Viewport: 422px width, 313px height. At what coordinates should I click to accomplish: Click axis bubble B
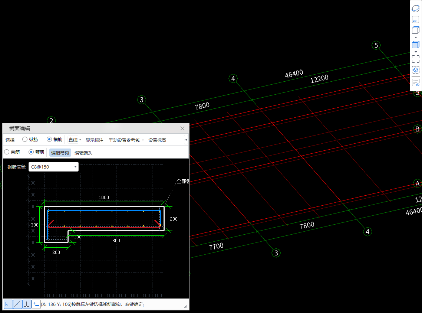[418, 129]
